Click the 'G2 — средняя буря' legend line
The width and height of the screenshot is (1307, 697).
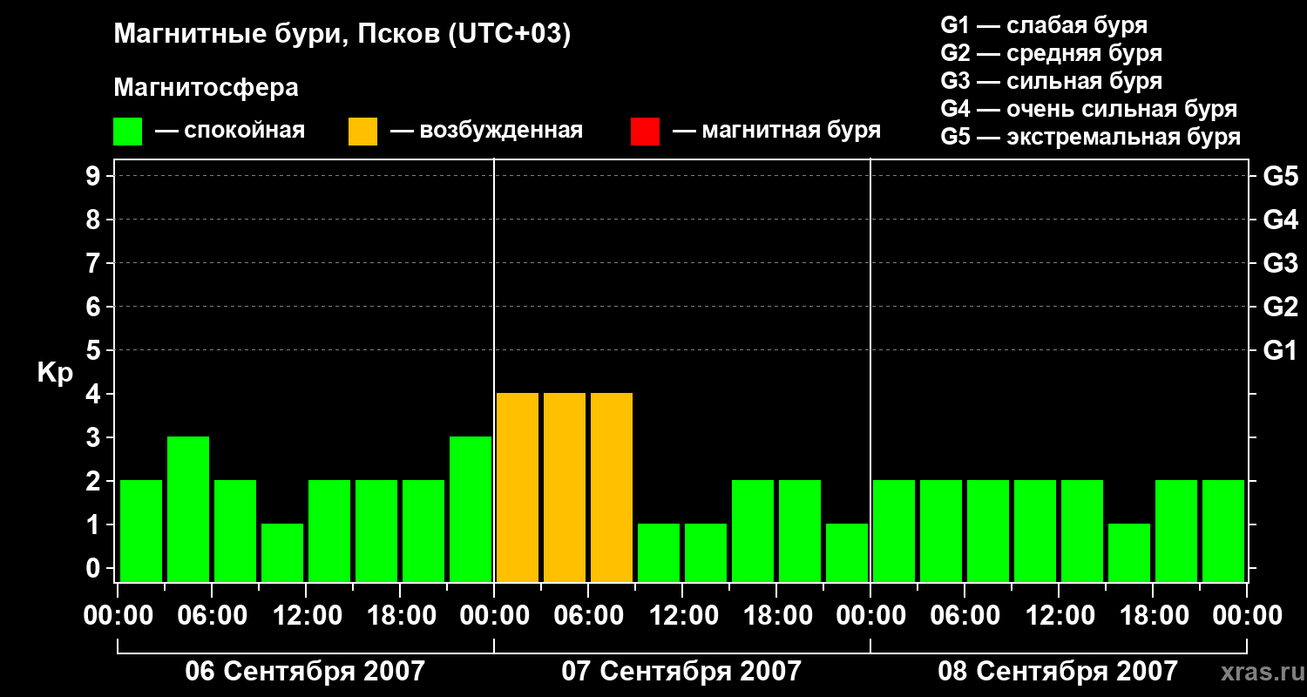(1051, 53)
